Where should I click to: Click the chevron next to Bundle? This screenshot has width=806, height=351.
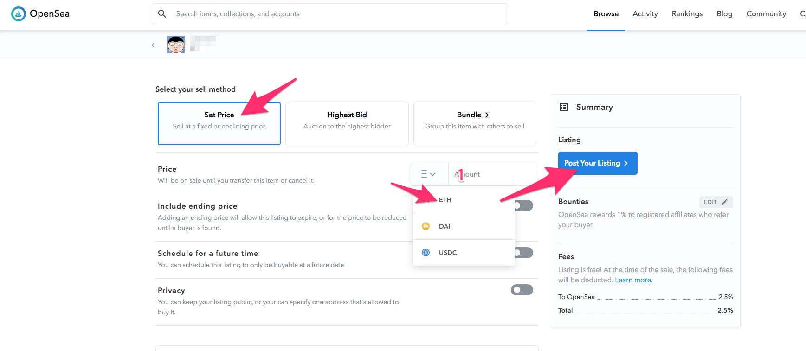[x=487, y=115]
